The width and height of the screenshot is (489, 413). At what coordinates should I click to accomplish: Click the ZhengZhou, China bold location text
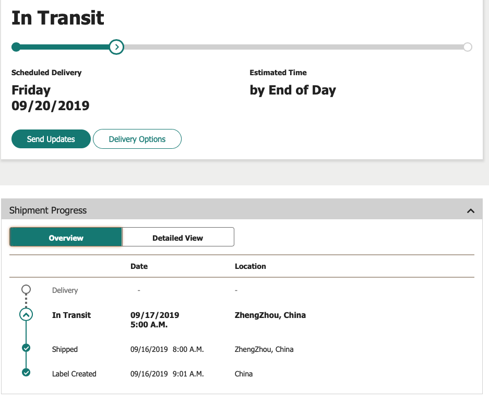click(270, 315)
